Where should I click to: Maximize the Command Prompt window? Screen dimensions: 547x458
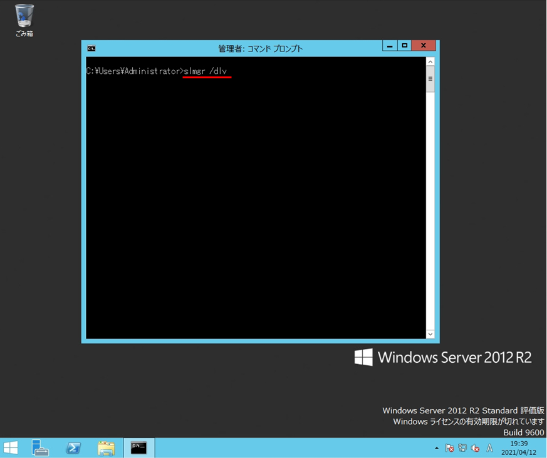coord(404,46)
